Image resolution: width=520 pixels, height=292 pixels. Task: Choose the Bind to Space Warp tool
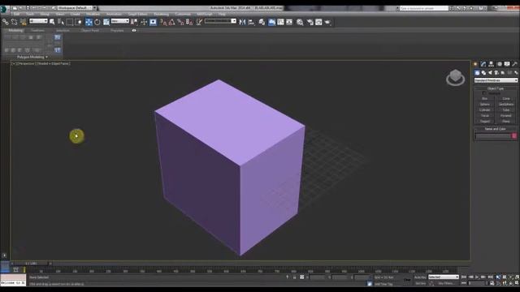tap(24, 22)
